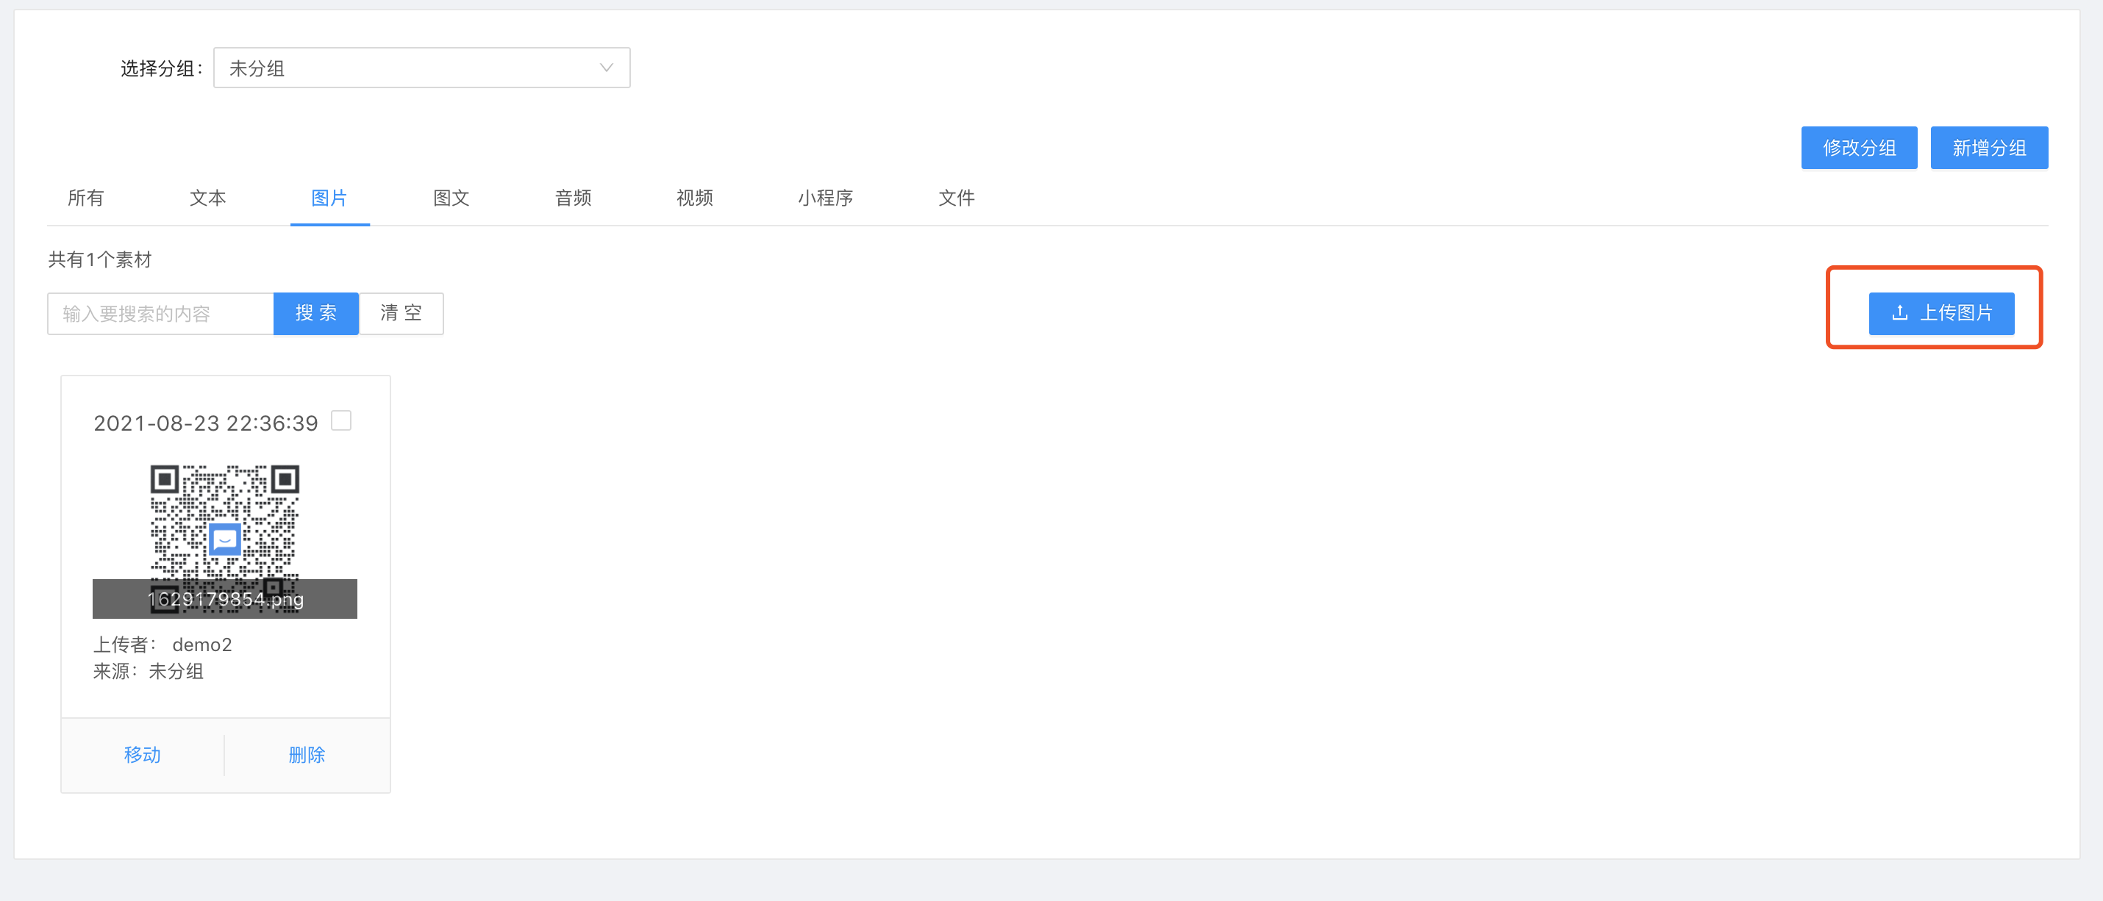Click the 共有1个素材 count text
This screenshot has width=2103, height=901.
pyautogui.click(x=99, y=259)
